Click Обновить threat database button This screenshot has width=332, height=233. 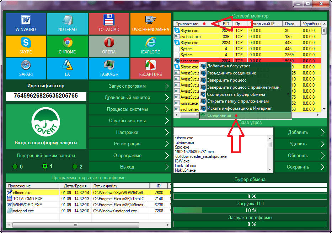click(x=301, y=156)
